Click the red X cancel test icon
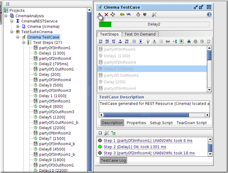This screenshot has width=228, height=173. (106, 14)
